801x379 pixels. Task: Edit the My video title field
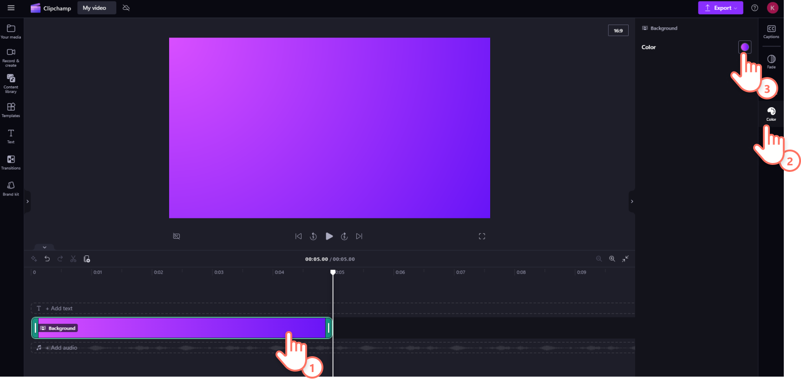(97, 8)
